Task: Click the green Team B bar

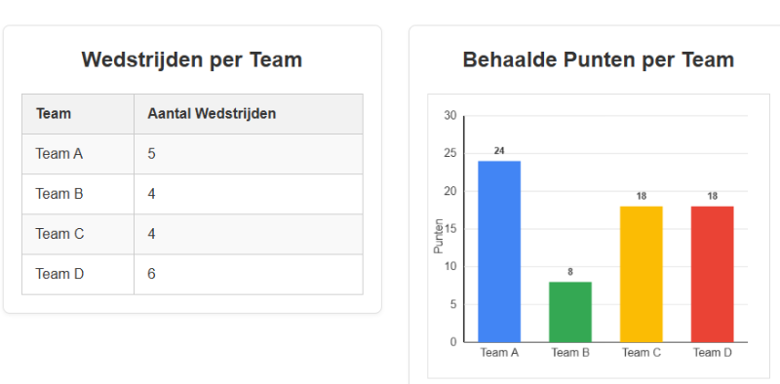Action: 570,312
